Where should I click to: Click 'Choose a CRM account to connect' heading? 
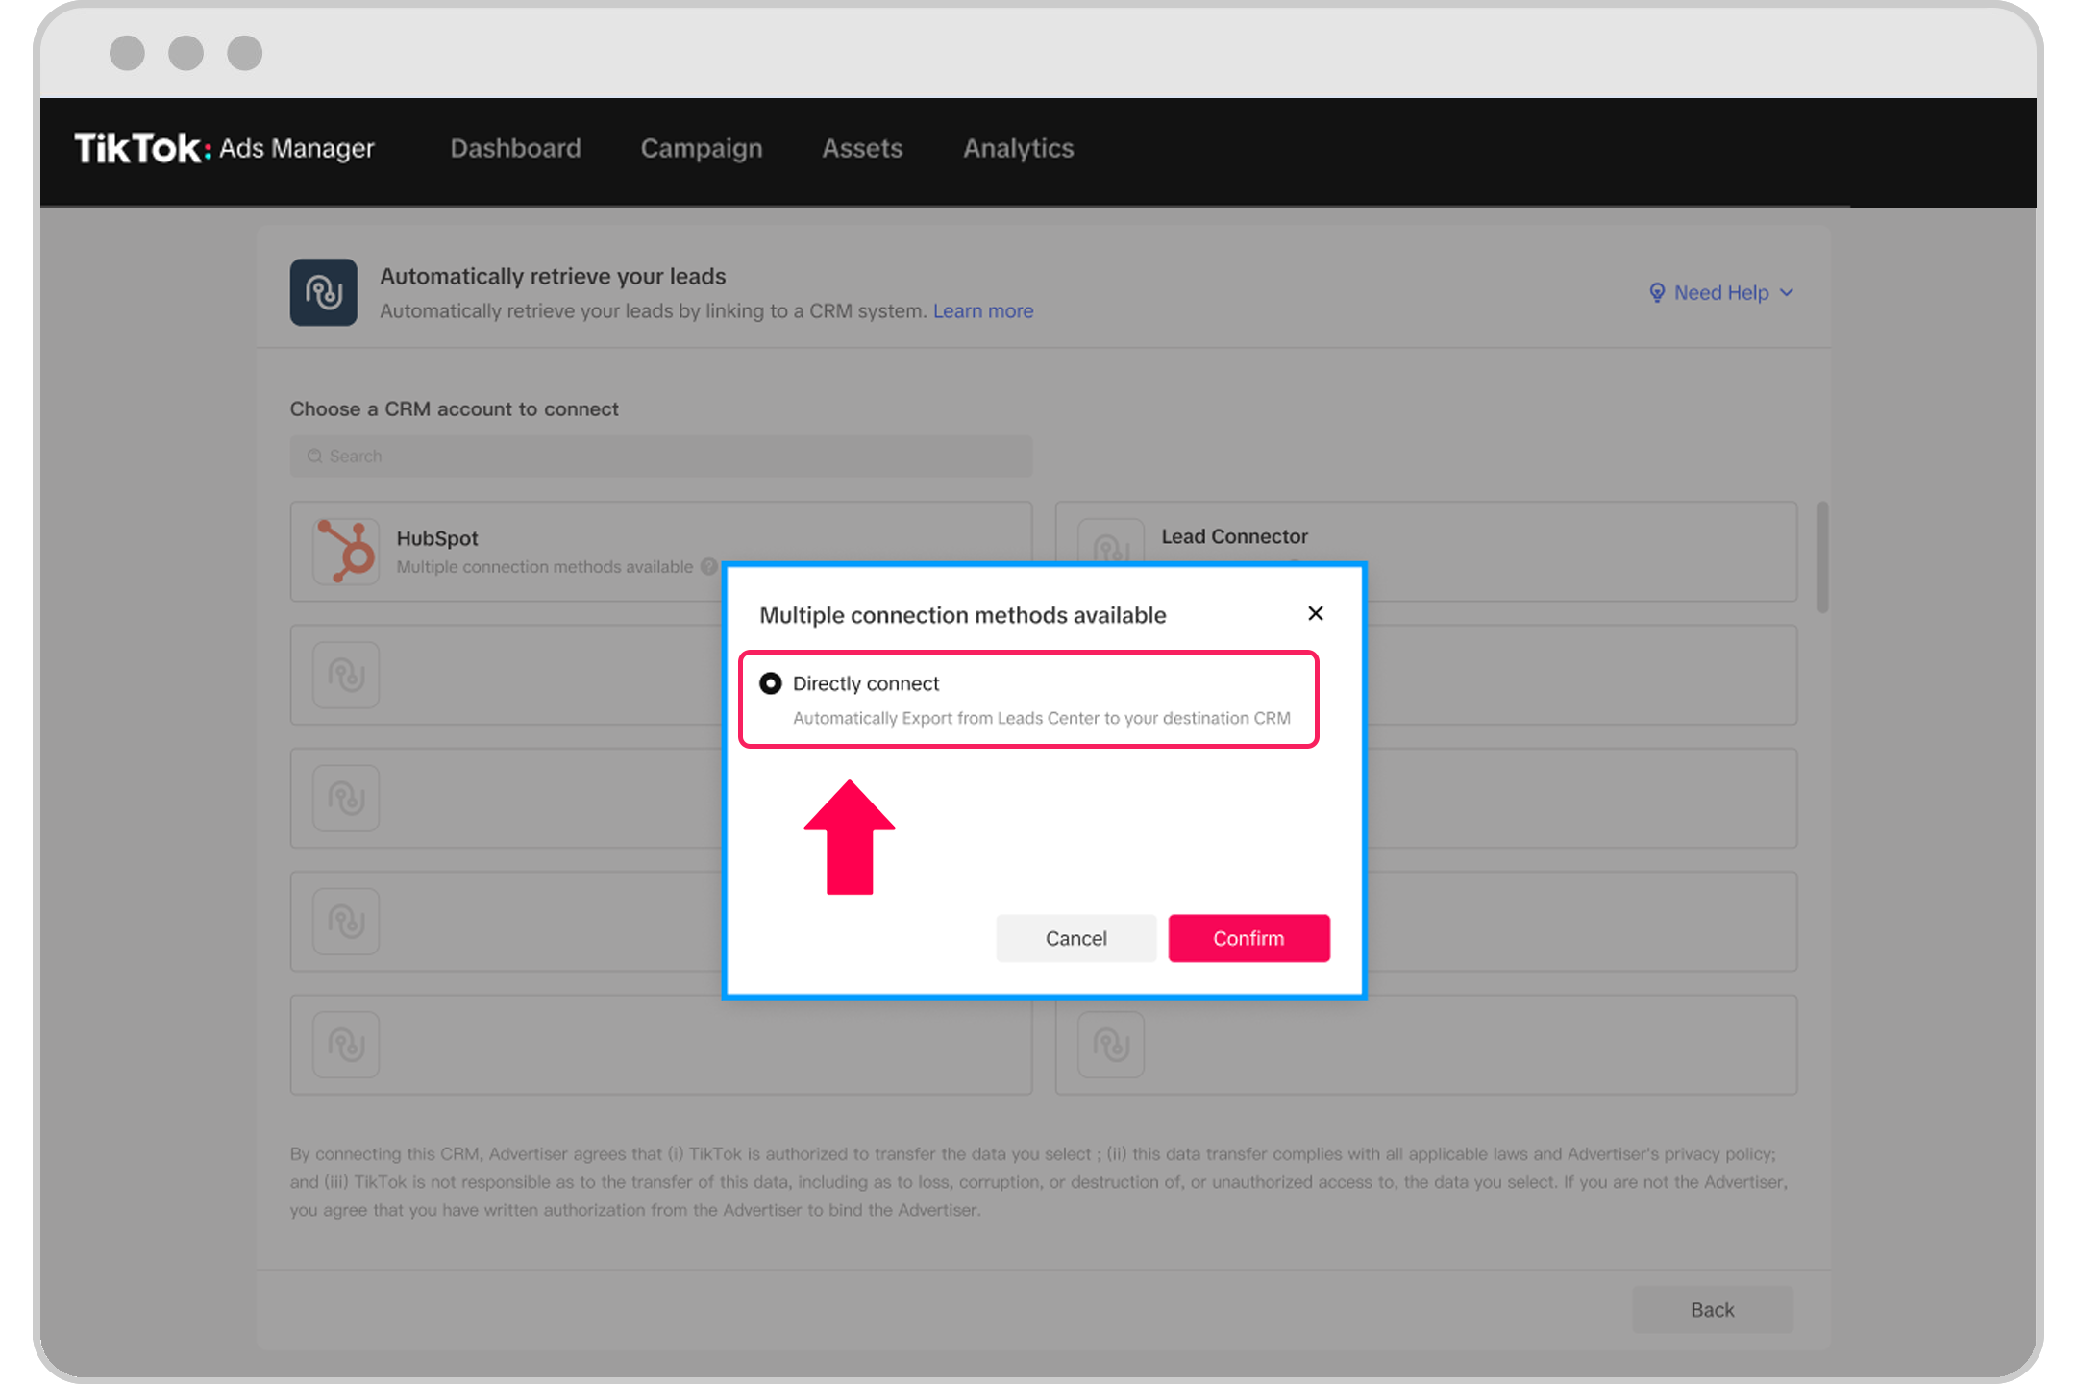(x=454, y=408)
